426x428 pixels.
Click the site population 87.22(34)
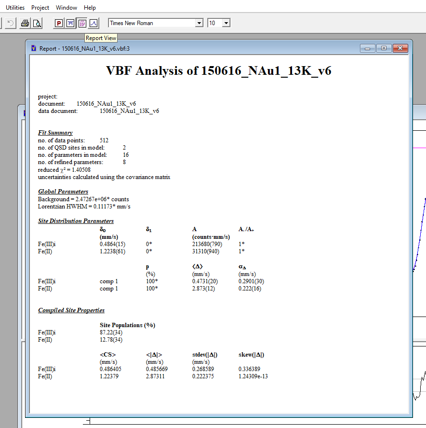pyautogui.click(x=111, y=332)
